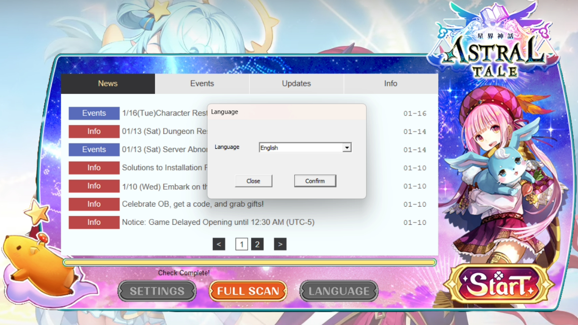Image resolution: width=578 pixels, height=325 pixels.
Task: Click the Info badge on the dungeon reset notice
Action: point(93,131)
